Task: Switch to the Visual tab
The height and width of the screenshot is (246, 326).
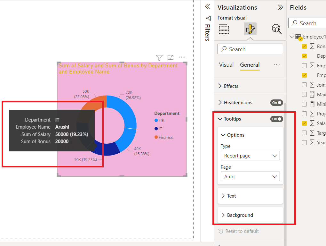Action: click(x=226, y=65)
